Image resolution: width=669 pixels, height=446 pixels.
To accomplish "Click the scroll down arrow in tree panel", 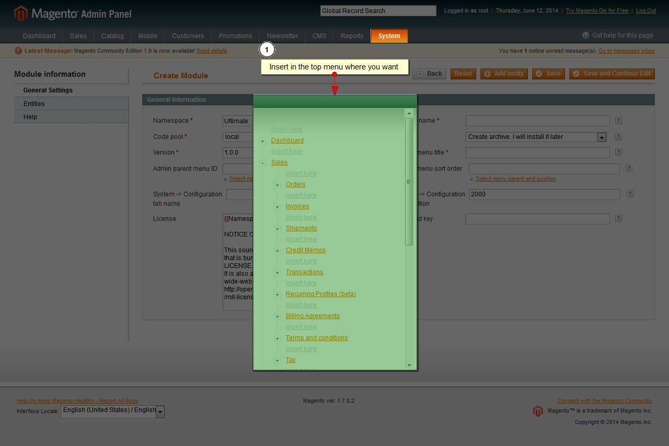I will coord(409,365).
